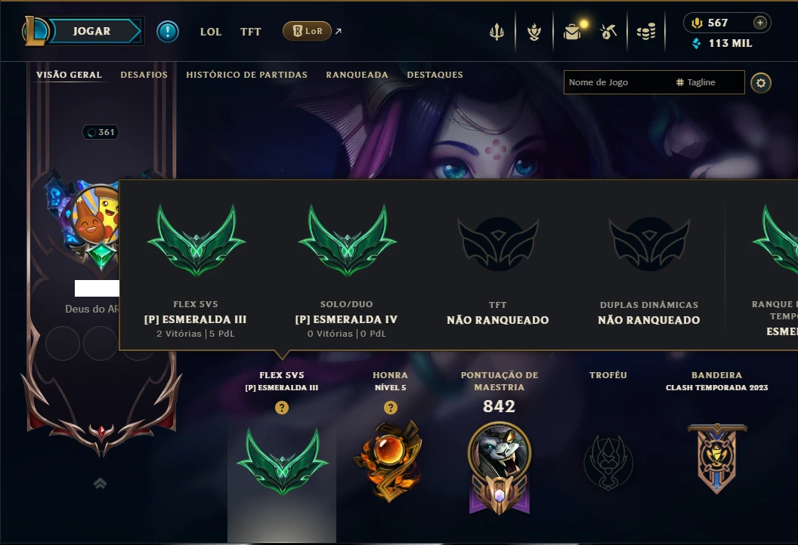Switch to TFT in top navigation

coord(250,32)
